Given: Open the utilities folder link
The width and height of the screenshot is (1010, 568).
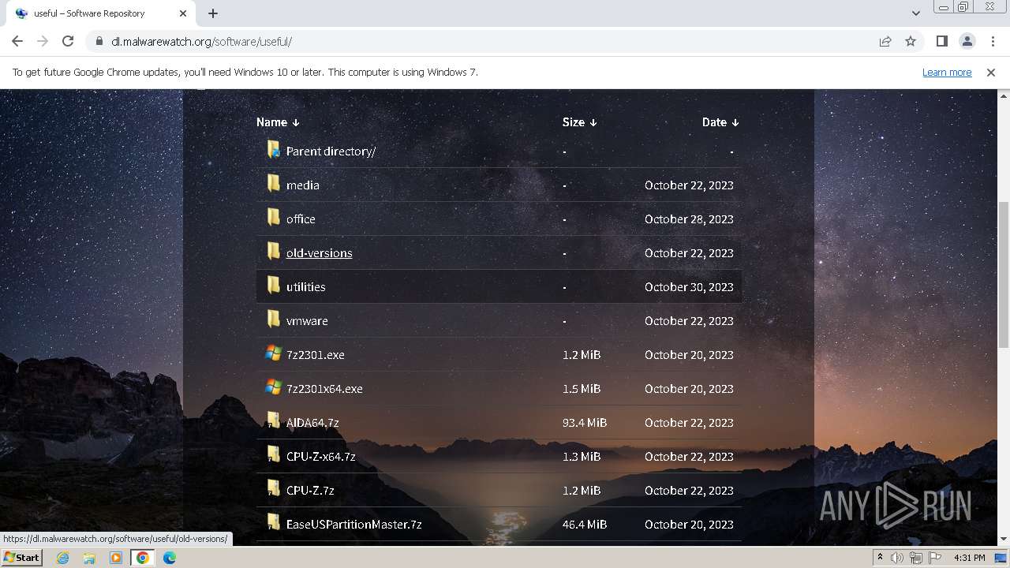Looking at the screenshot, I should [x=305, y=286].
